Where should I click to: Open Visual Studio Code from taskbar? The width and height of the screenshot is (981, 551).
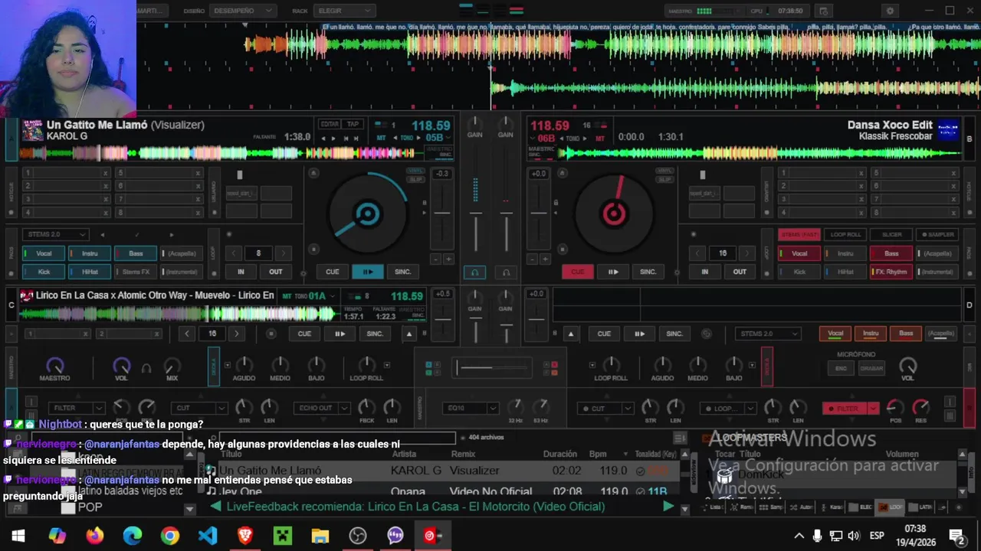208,536
